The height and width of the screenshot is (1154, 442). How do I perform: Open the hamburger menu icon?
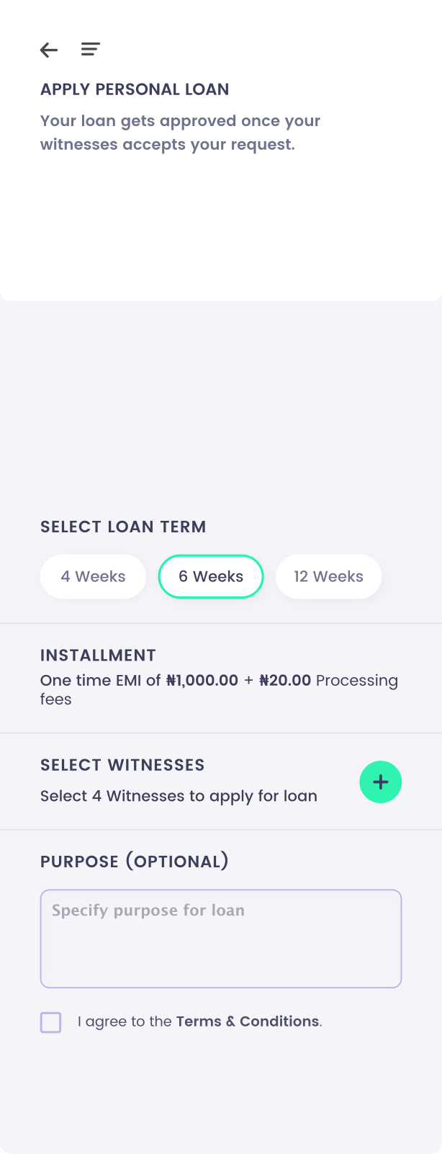coord(91,49)
